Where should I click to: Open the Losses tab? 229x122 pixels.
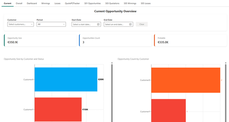click(x=57, y=4)
